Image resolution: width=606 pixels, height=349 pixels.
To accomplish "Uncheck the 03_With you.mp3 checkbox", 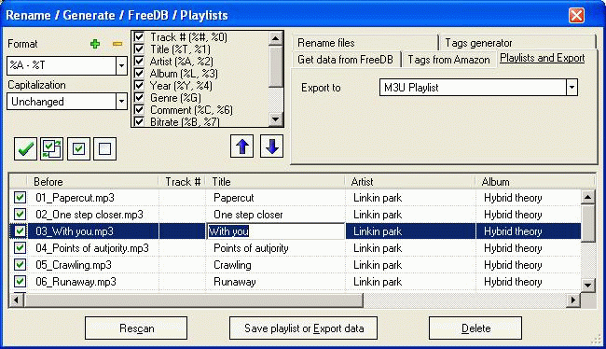I will coord(20,231).
